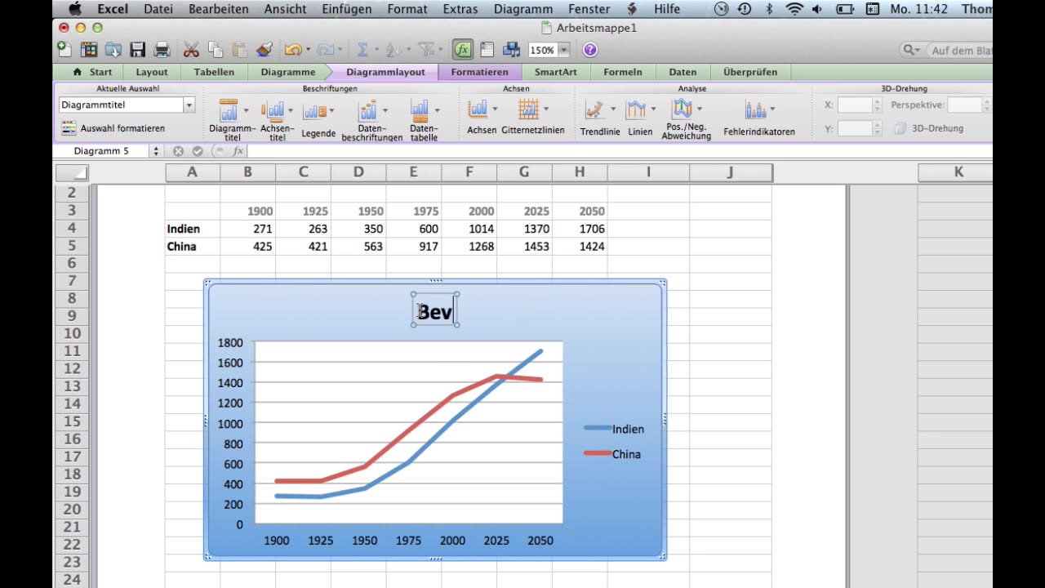Switch to the Formeln ribbon tab
Screen dimensions: 1045x588
(623, 72)
